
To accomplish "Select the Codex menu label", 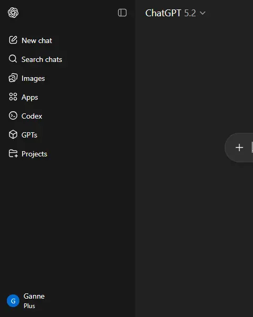I will tap(31, 116).
